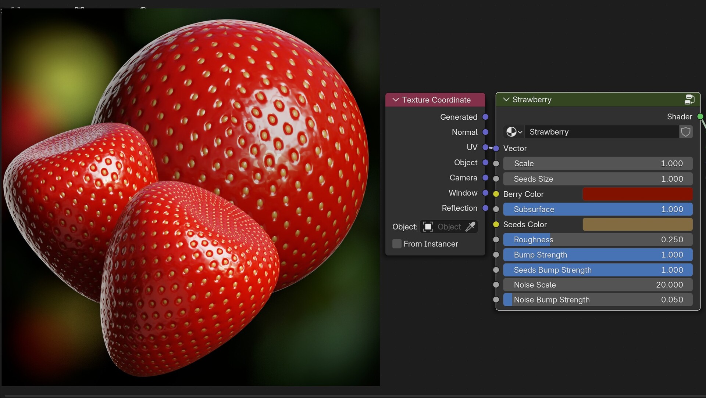
Task: Open the Seeds Color swatch
Action: 637,224
